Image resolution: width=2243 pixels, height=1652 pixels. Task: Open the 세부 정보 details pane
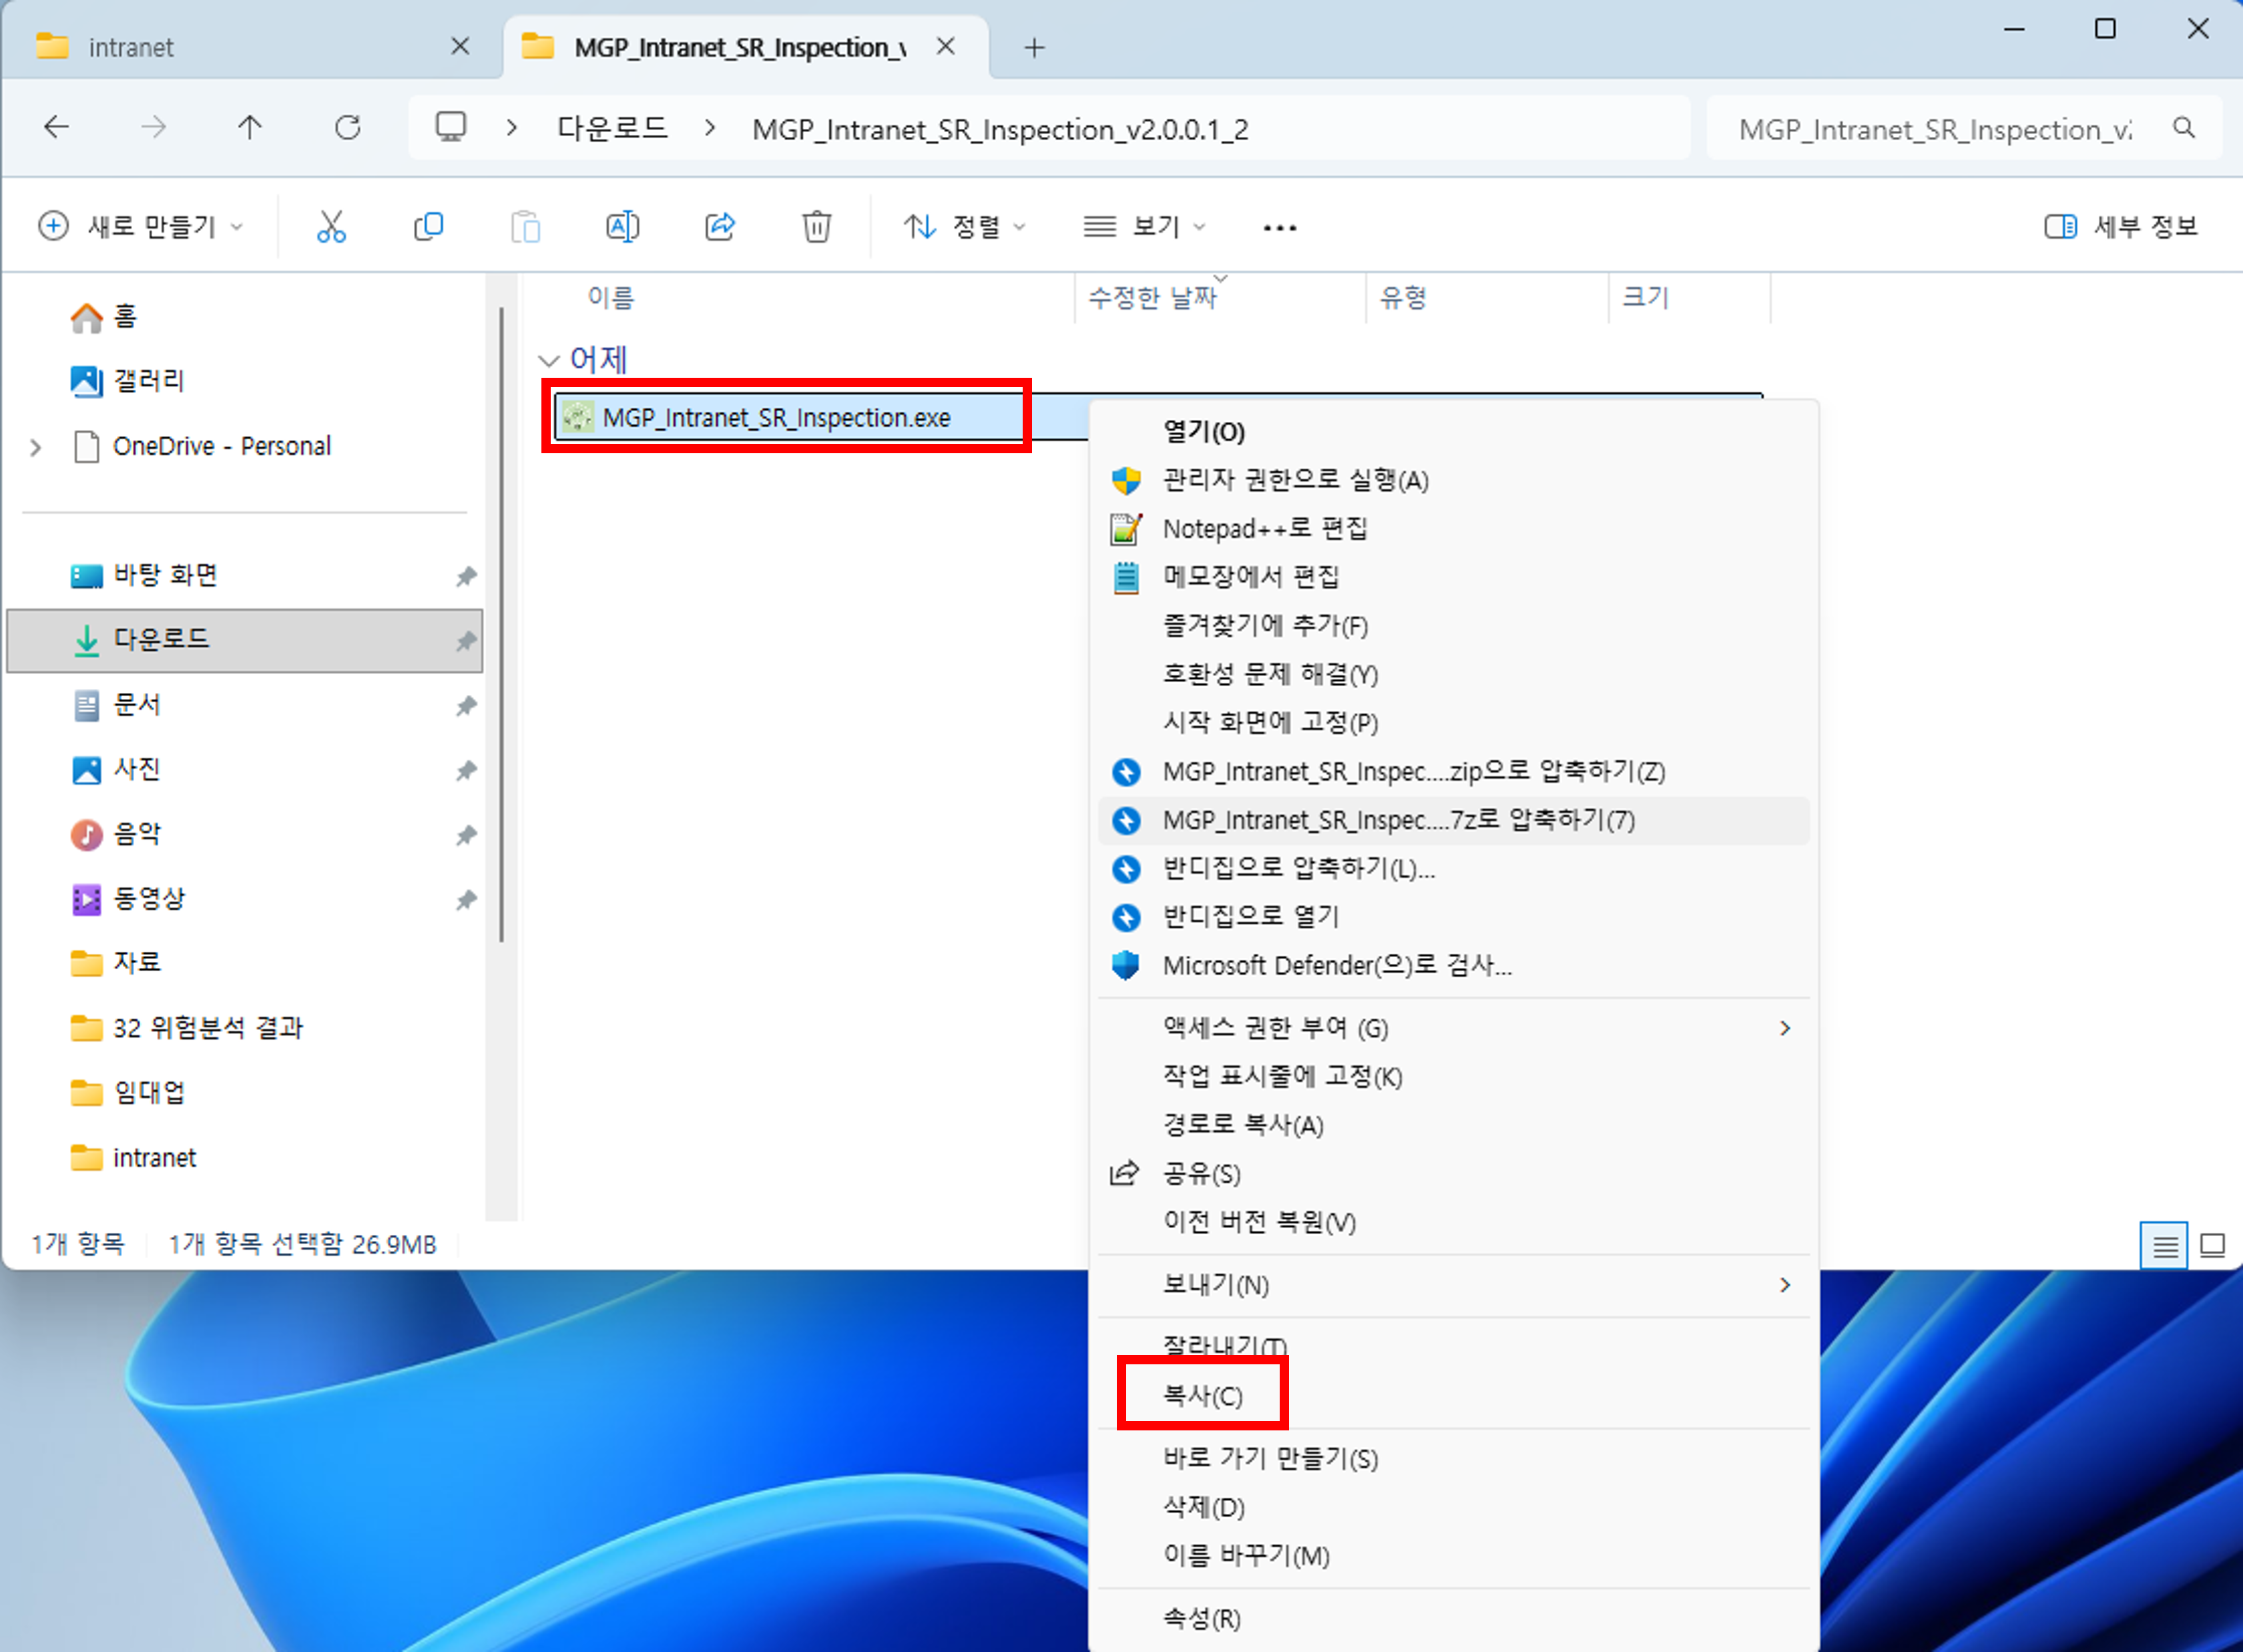[2120, 226]
